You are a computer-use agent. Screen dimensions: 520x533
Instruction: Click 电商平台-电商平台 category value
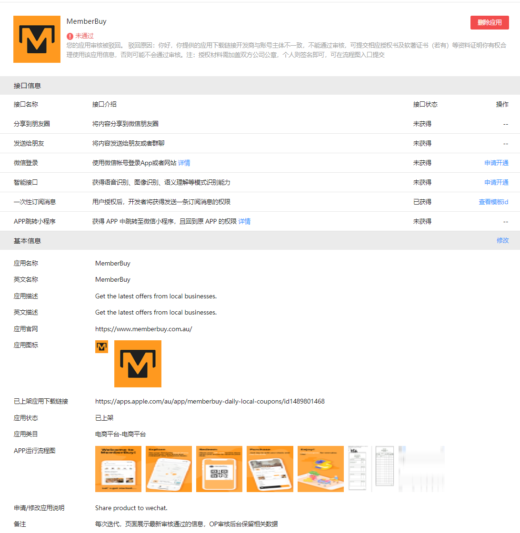120,434
